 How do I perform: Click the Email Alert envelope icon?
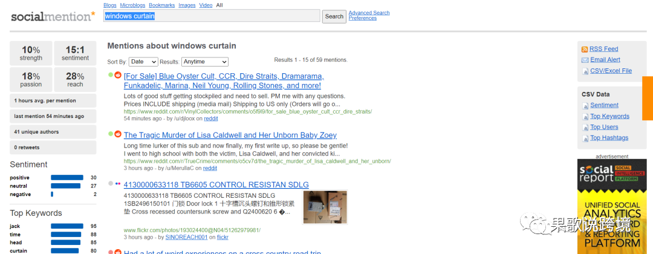tap(585, 60)
